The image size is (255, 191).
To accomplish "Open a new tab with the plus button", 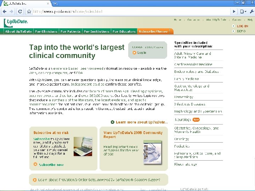I will coord(55,3).
